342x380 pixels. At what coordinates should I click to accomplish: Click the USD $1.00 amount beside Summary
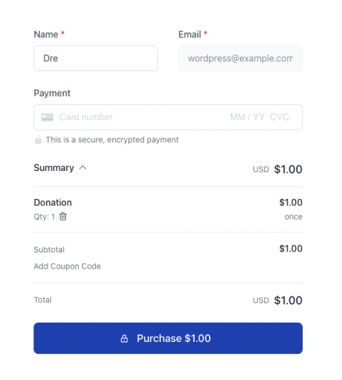(277, 169)
